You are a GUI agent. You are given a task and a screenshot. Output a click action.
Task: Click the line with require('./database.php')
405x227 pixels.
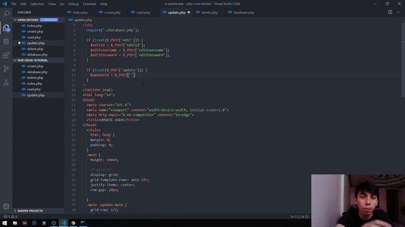coord(113,30)
